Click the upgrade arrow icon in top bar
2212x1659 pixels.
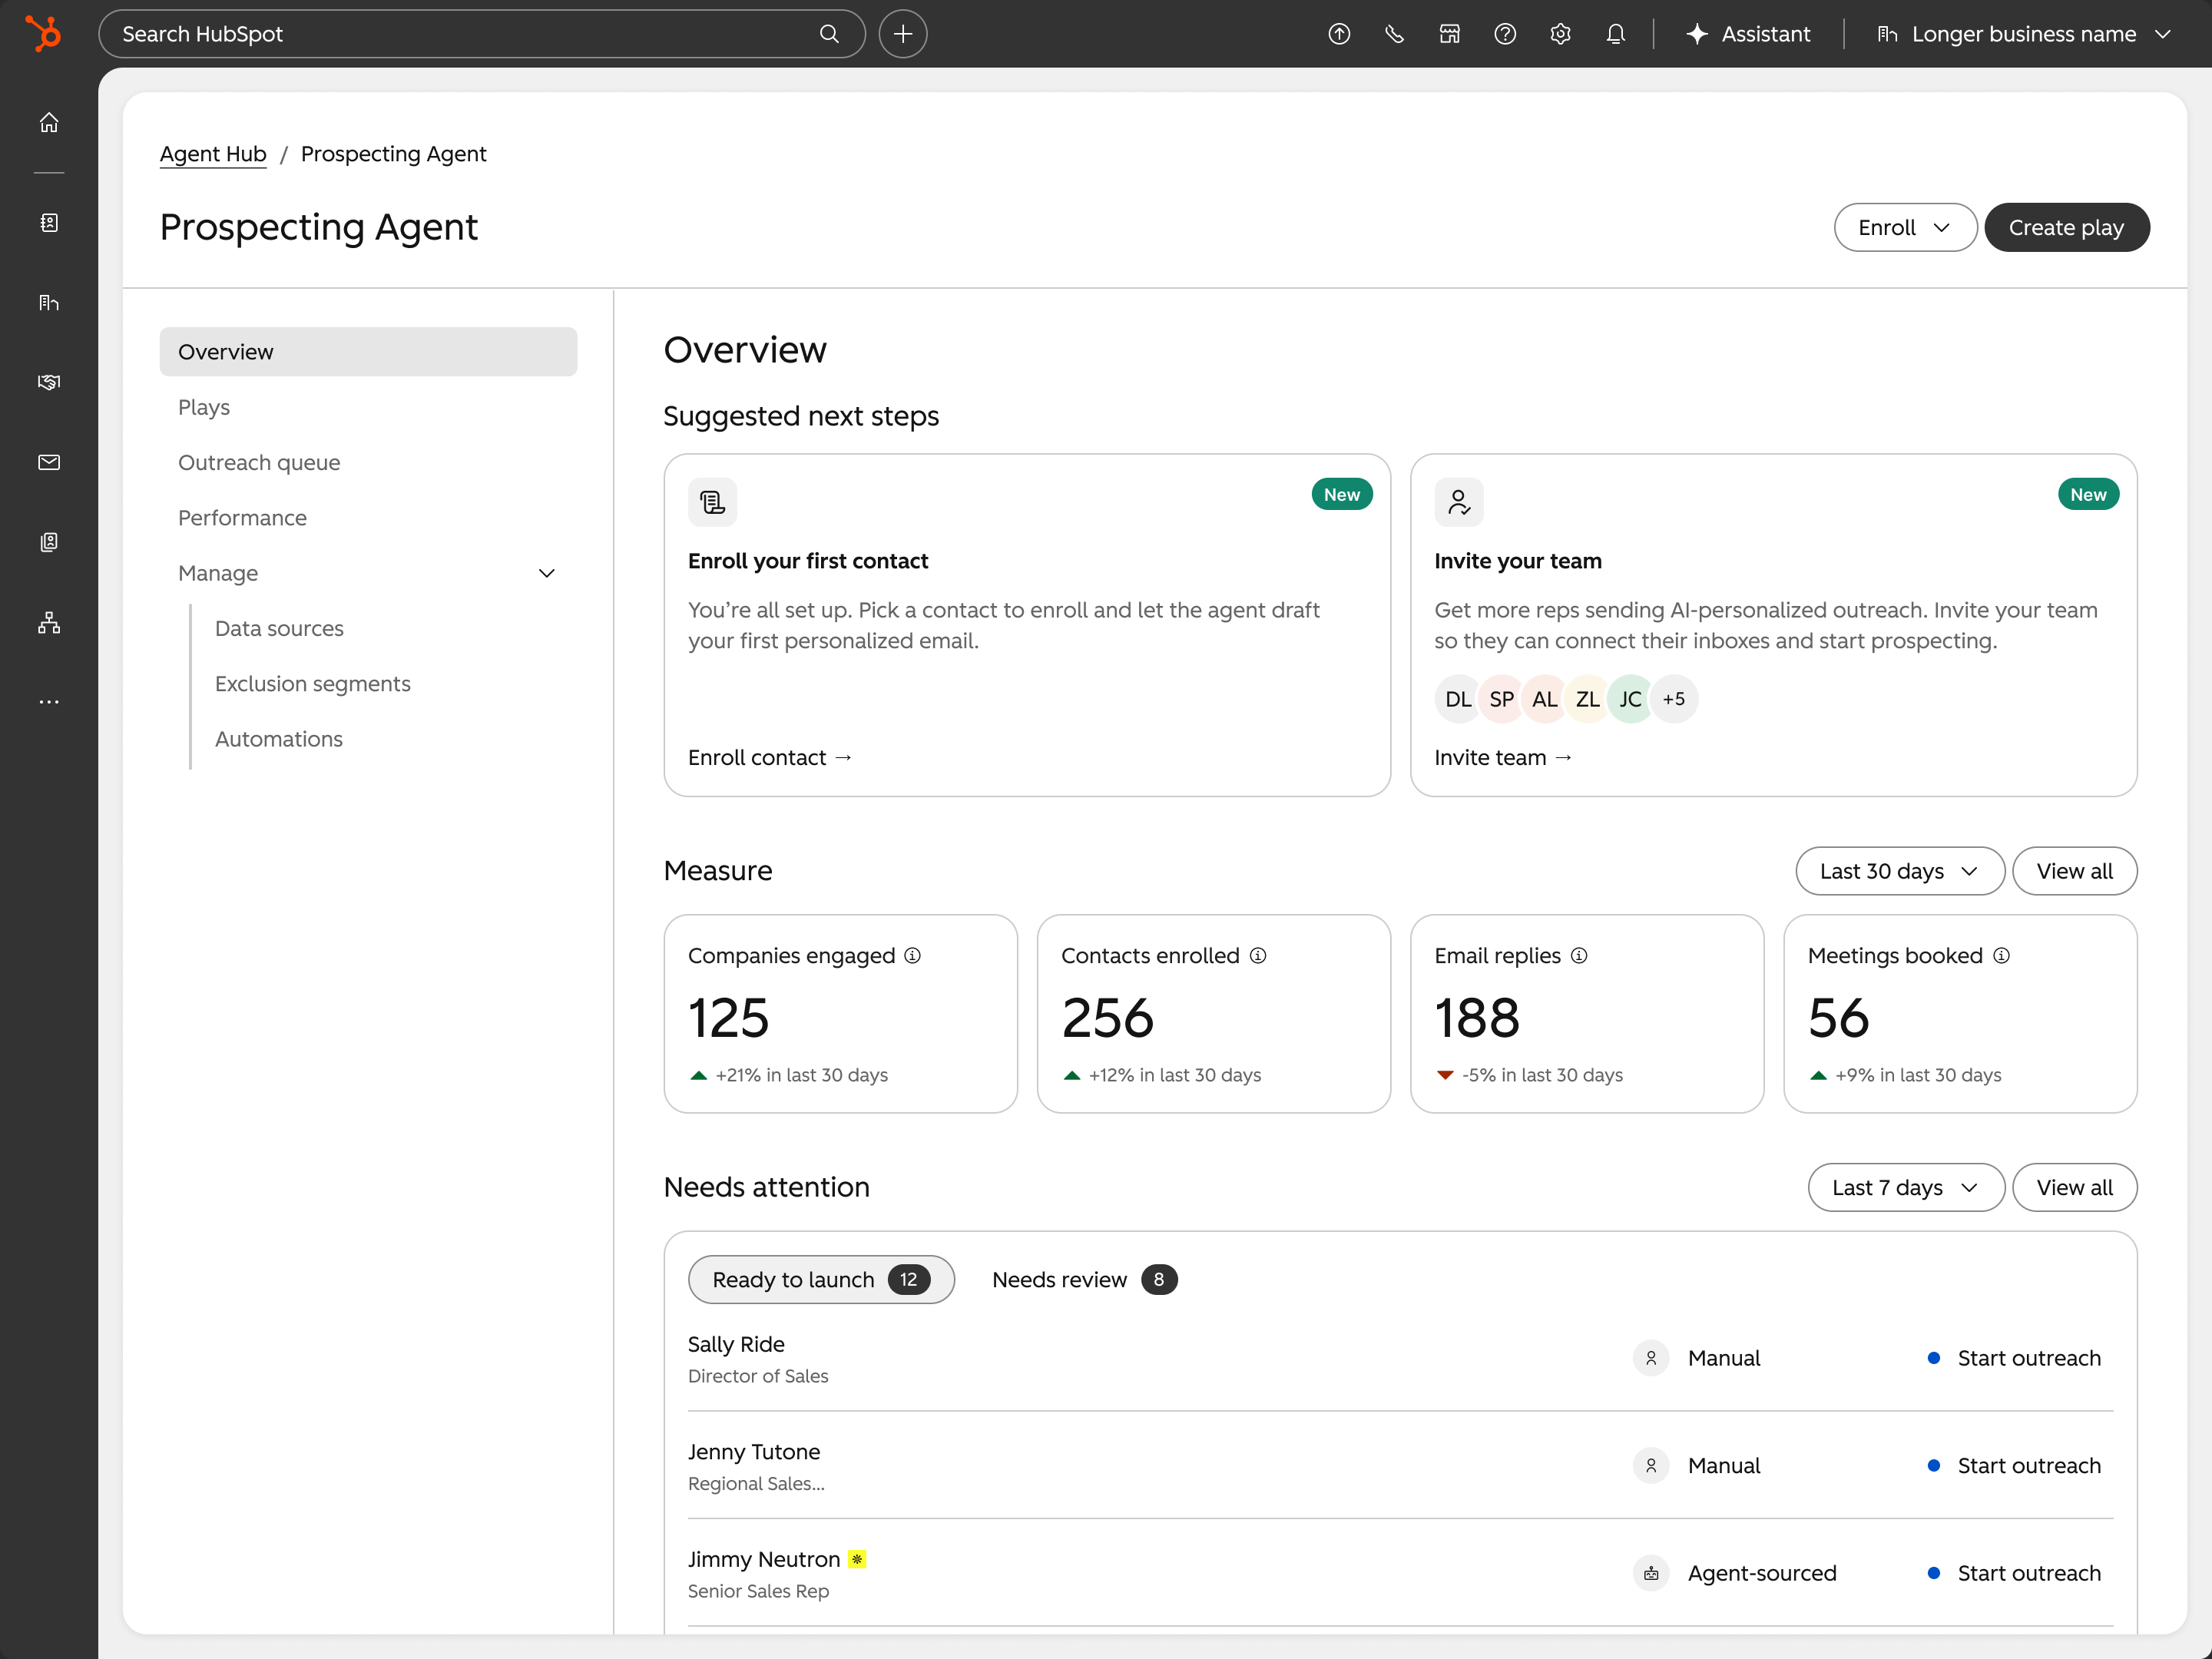tap(1339, 34)
